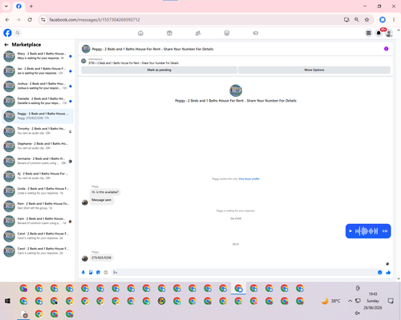Open the Marketplace storefront icon
401x320 pixels.
pyautogui.click(x=227, y=33)
